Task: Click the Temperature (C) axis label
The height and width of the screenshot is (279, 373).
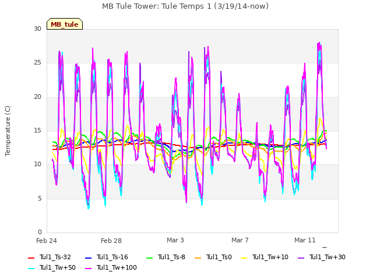Action: 8,131
